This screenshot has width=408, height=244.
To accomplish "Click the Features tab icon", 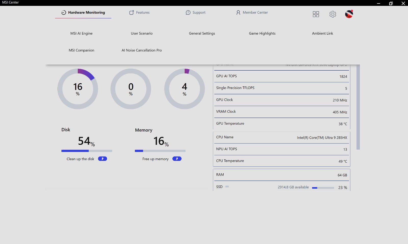I will [132, 12].
